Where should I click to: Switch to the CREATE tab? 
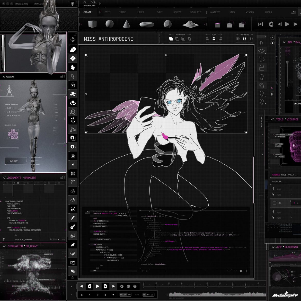[x=87, y=12]
